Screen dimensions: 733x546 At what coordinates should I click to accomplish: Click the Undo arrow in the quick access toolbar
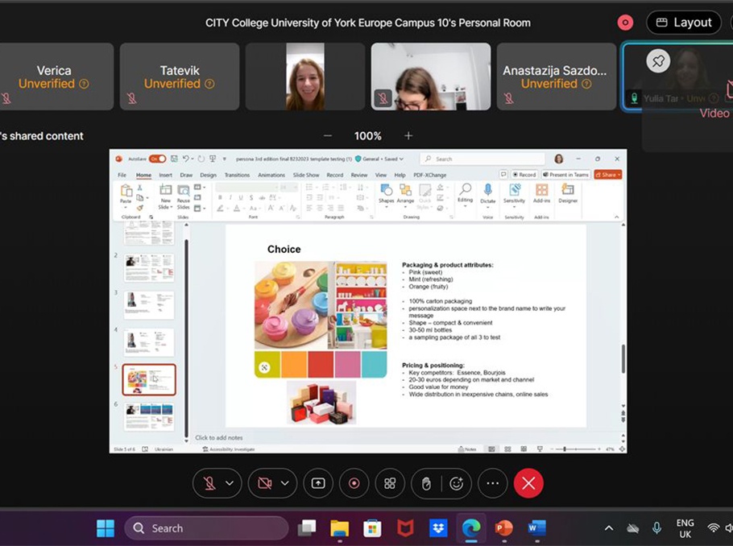pos(185,159)
